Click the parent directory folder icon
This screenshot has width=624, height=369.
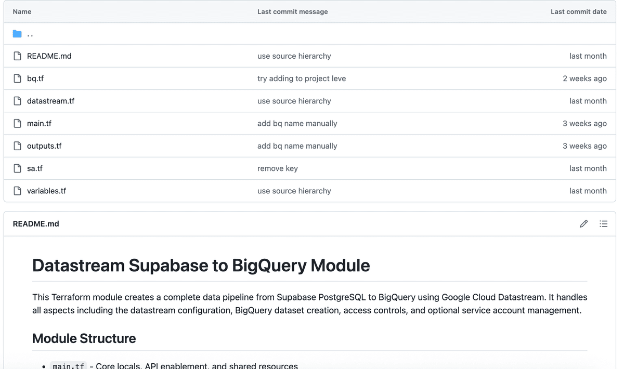coord(17,34)
